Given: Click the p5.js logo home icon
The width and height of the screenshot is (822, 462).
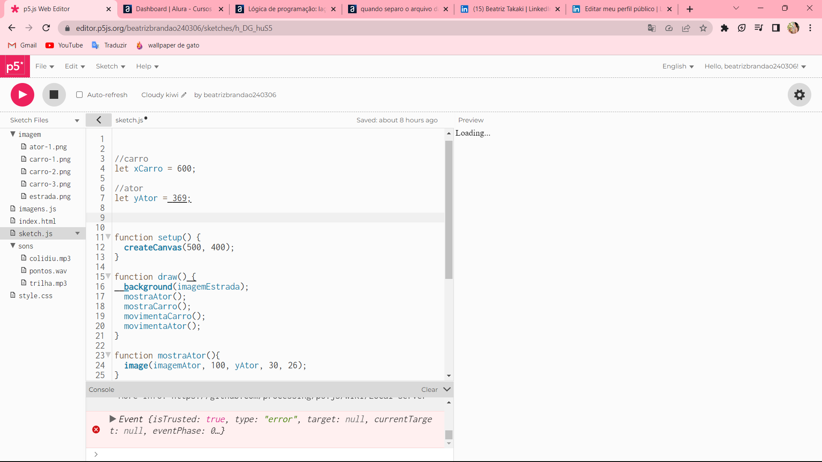Looking at the screenshot, I should pyautogui.click(x=15, y=66).
